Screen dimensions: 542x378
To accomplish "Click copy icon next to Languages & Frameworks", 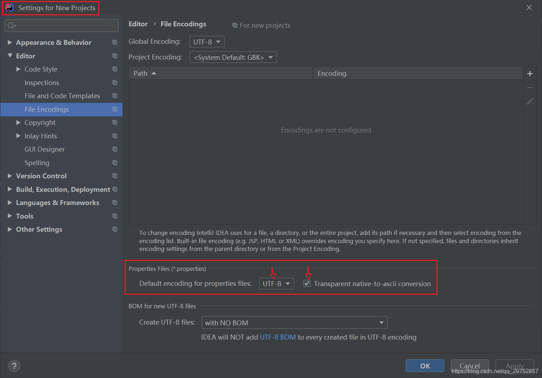I will 115,203.
